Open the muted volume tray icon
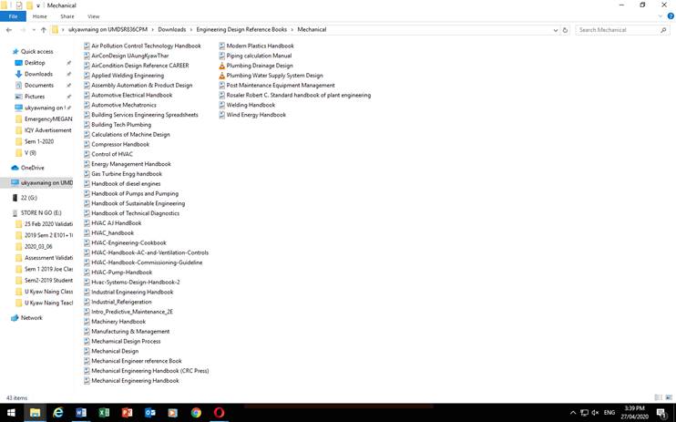The image size is (676, 422). pos(596,413)
